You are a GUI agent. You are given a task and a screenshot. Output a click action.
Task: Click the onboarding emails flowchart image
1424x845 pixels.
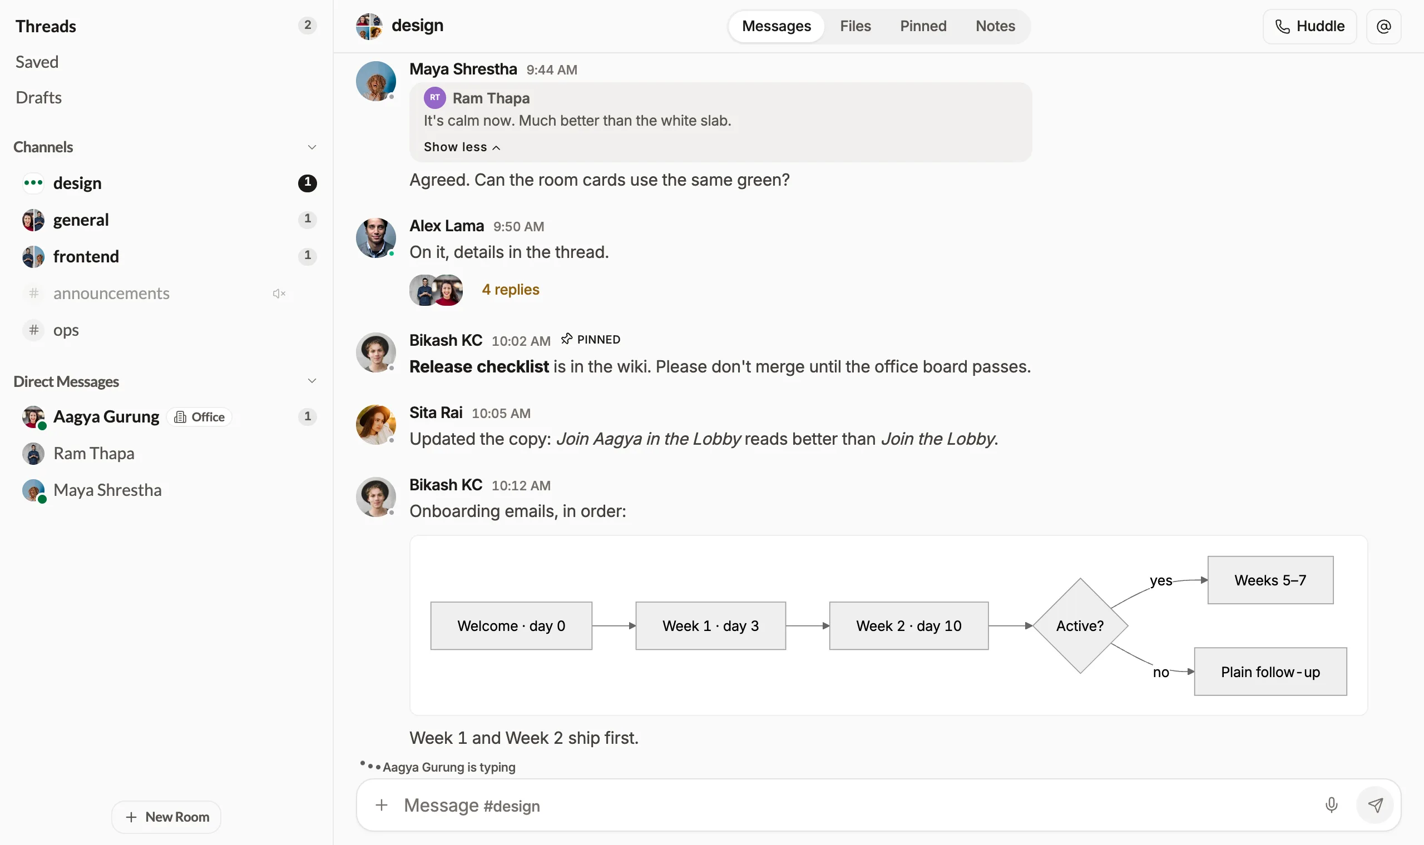pos(888,625)
